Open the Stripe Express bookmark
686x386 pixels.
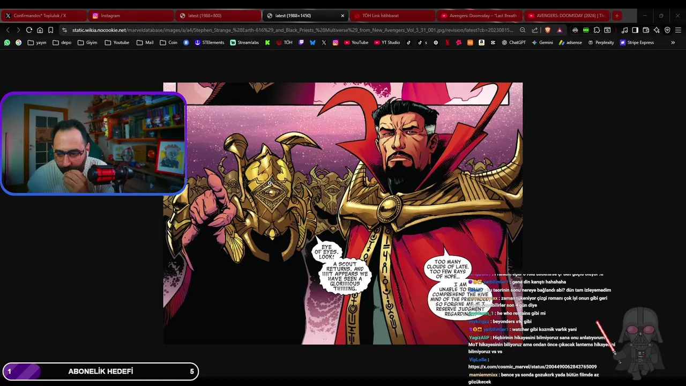(x=637, y=42)
